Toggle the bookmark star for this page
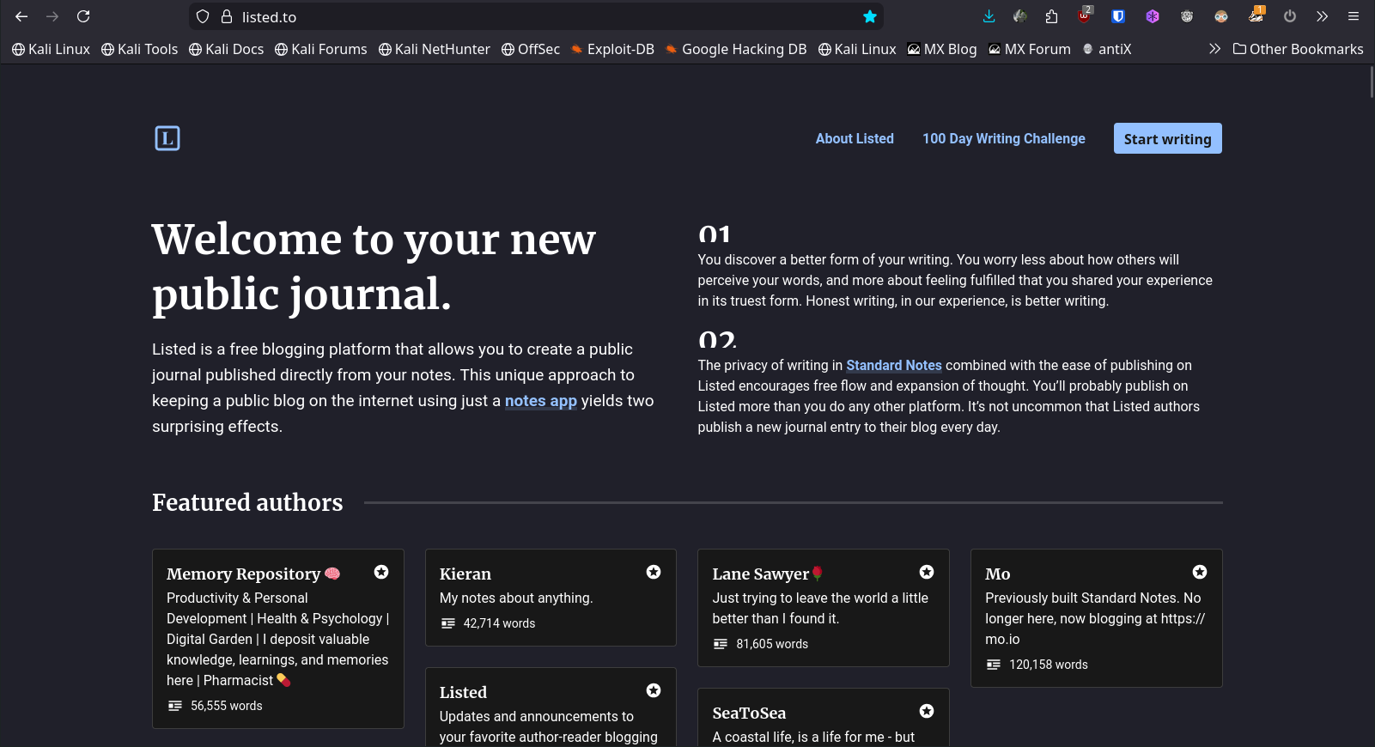This screenshot has width=1375, height=747. click(x=869, y=16)
